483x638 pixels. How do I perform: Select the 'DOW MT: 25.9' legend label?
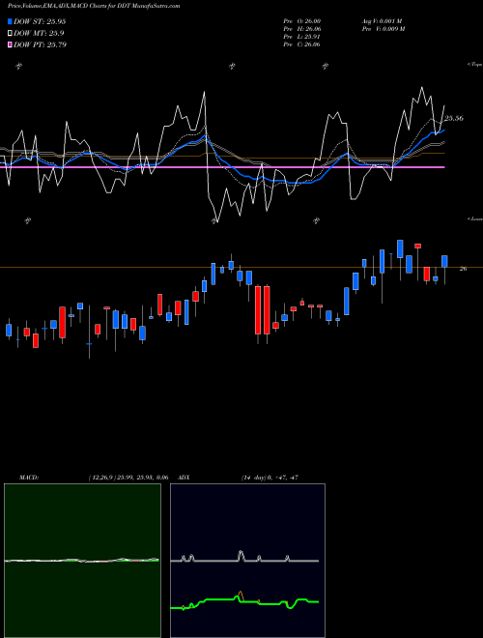pyautogui.click(x=39, y=33)
